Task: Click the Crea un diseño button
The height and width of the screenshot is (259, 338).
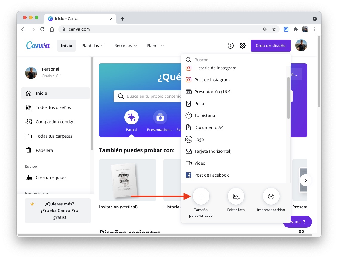Action: [x=270, y=46]
